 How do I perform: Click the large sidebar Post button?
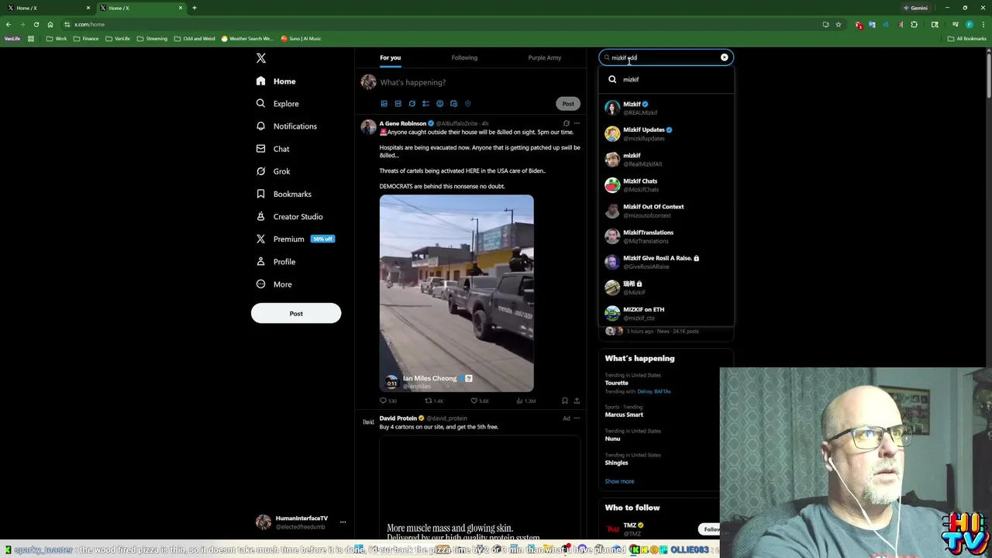[296, 313]
